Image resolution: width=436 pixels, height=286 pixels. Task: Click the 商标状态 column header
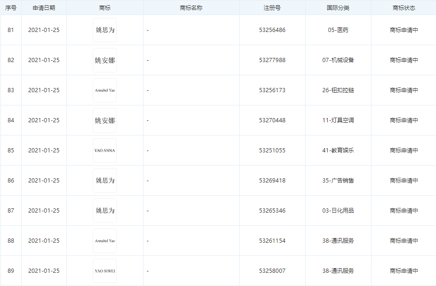pyautogui.click(x=404, y=8)
